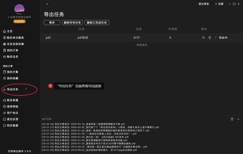Click the 进度 column header
This screenshot has width=243, height=154.
(x=139, y=29)
